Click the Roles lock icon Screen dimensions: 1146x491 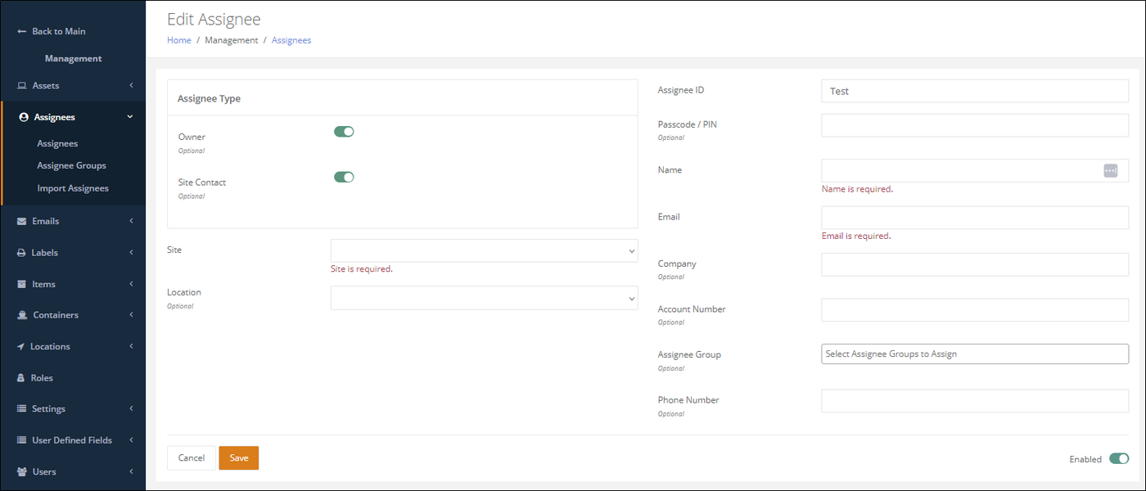[x=22, y=378]
